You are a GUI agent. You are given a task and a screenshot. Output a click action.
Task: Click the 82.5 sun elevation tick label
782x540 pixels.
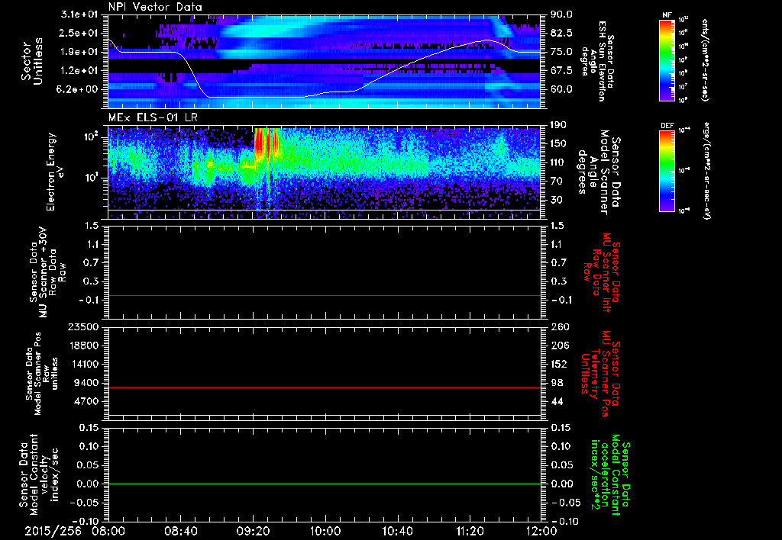(x=561, y=33)
